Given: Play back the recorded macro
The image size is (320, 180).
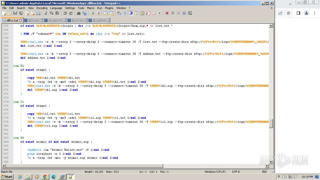Looking at the screenshot, I should tap(178, 13).
